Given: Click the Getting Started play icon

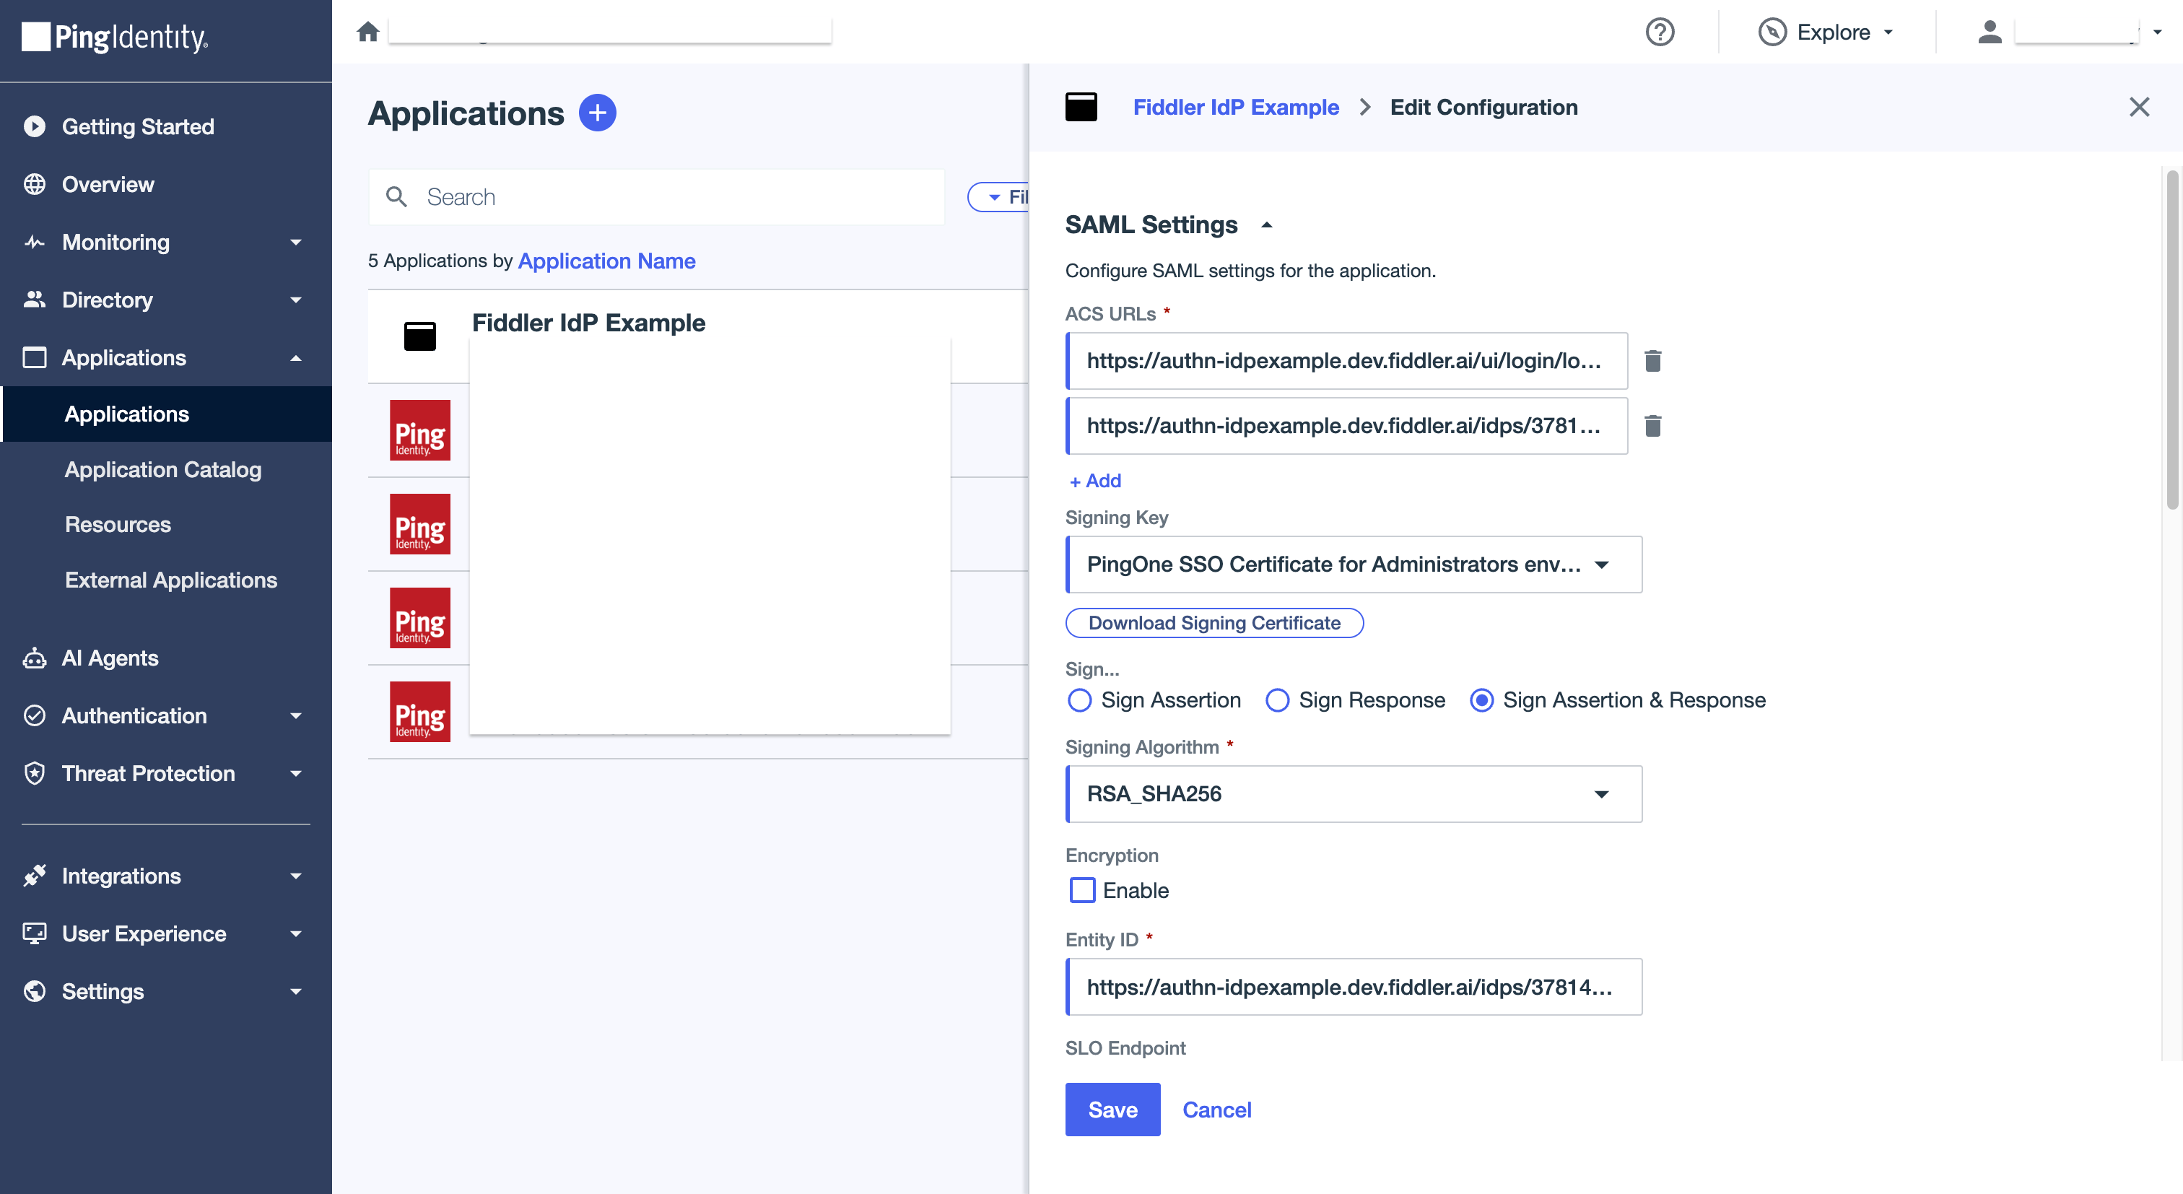Looking at the screenshot, I should click(x=34, y=126).
